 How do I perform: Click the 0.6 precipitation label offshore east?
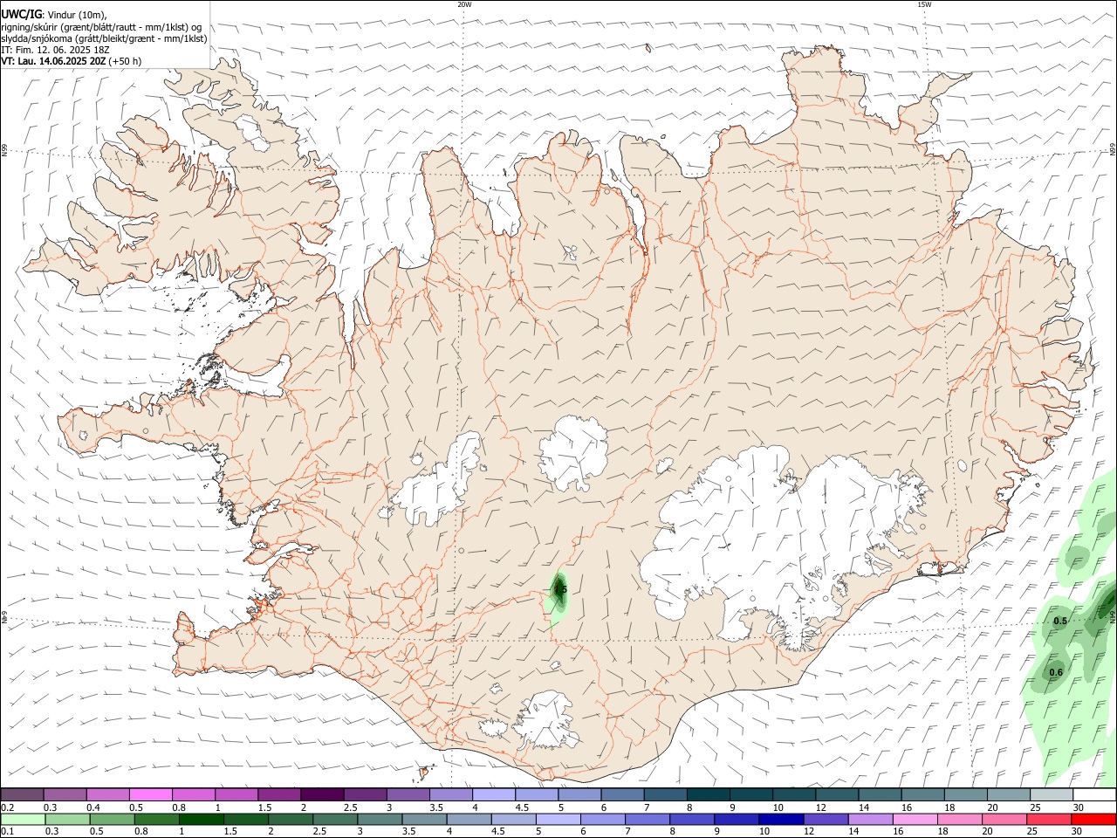click(1056, 672)
